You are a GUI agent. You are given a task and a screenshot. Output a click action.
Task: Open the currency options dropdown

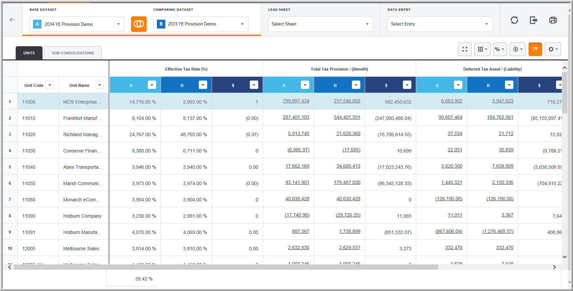click(x=517, y=49)
